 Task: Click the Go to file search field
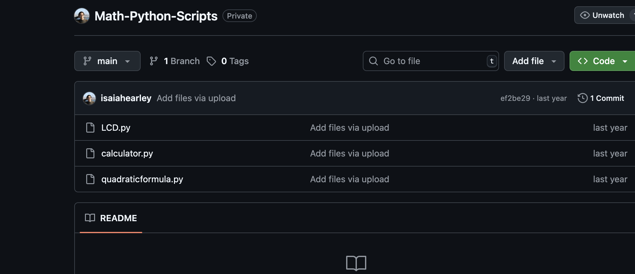[x=430, y=61]
